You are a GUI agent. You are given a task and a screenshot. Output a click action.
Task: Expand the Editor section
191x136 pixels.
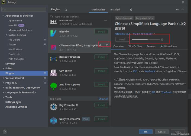[x=3, y=68]
